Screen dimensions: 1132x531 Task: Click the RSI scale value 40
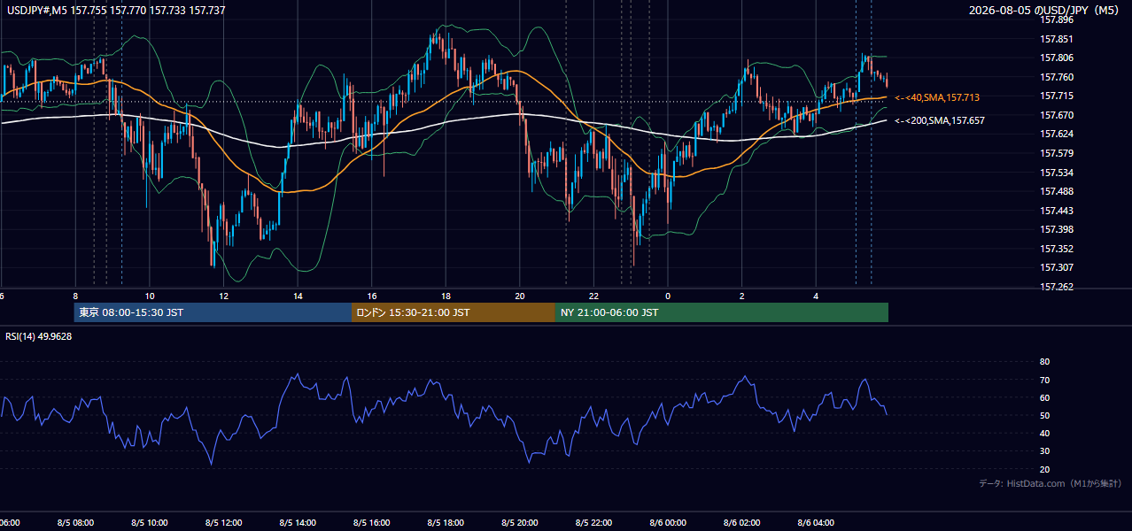[x=1044, y=434]
